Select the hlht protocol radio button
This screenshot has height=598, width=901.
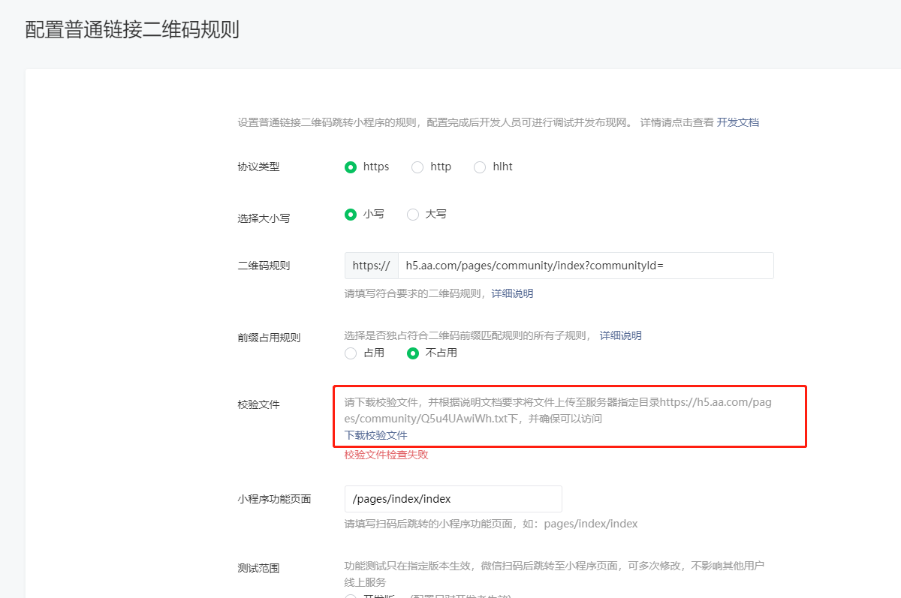pyautogui.click(x=480, y=167)
